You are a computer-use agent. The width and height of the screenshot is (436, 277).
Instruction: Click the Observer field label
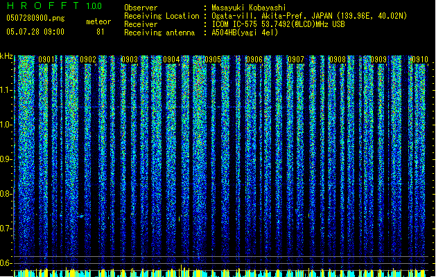tap(141, 8)
